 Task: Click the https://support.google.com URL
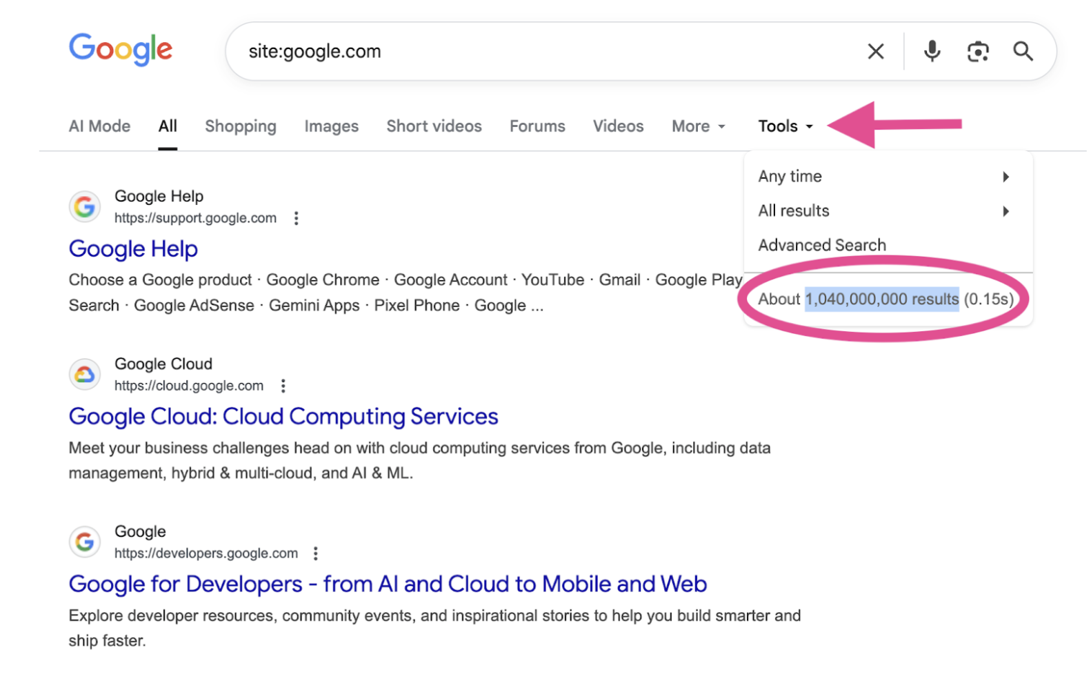[195, 218]
